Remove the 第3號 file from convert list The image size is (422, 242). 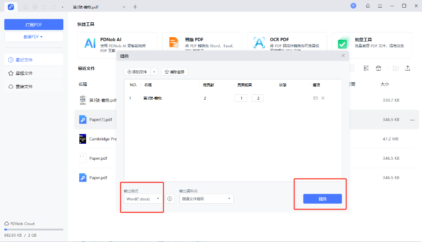tap(323, 98)
